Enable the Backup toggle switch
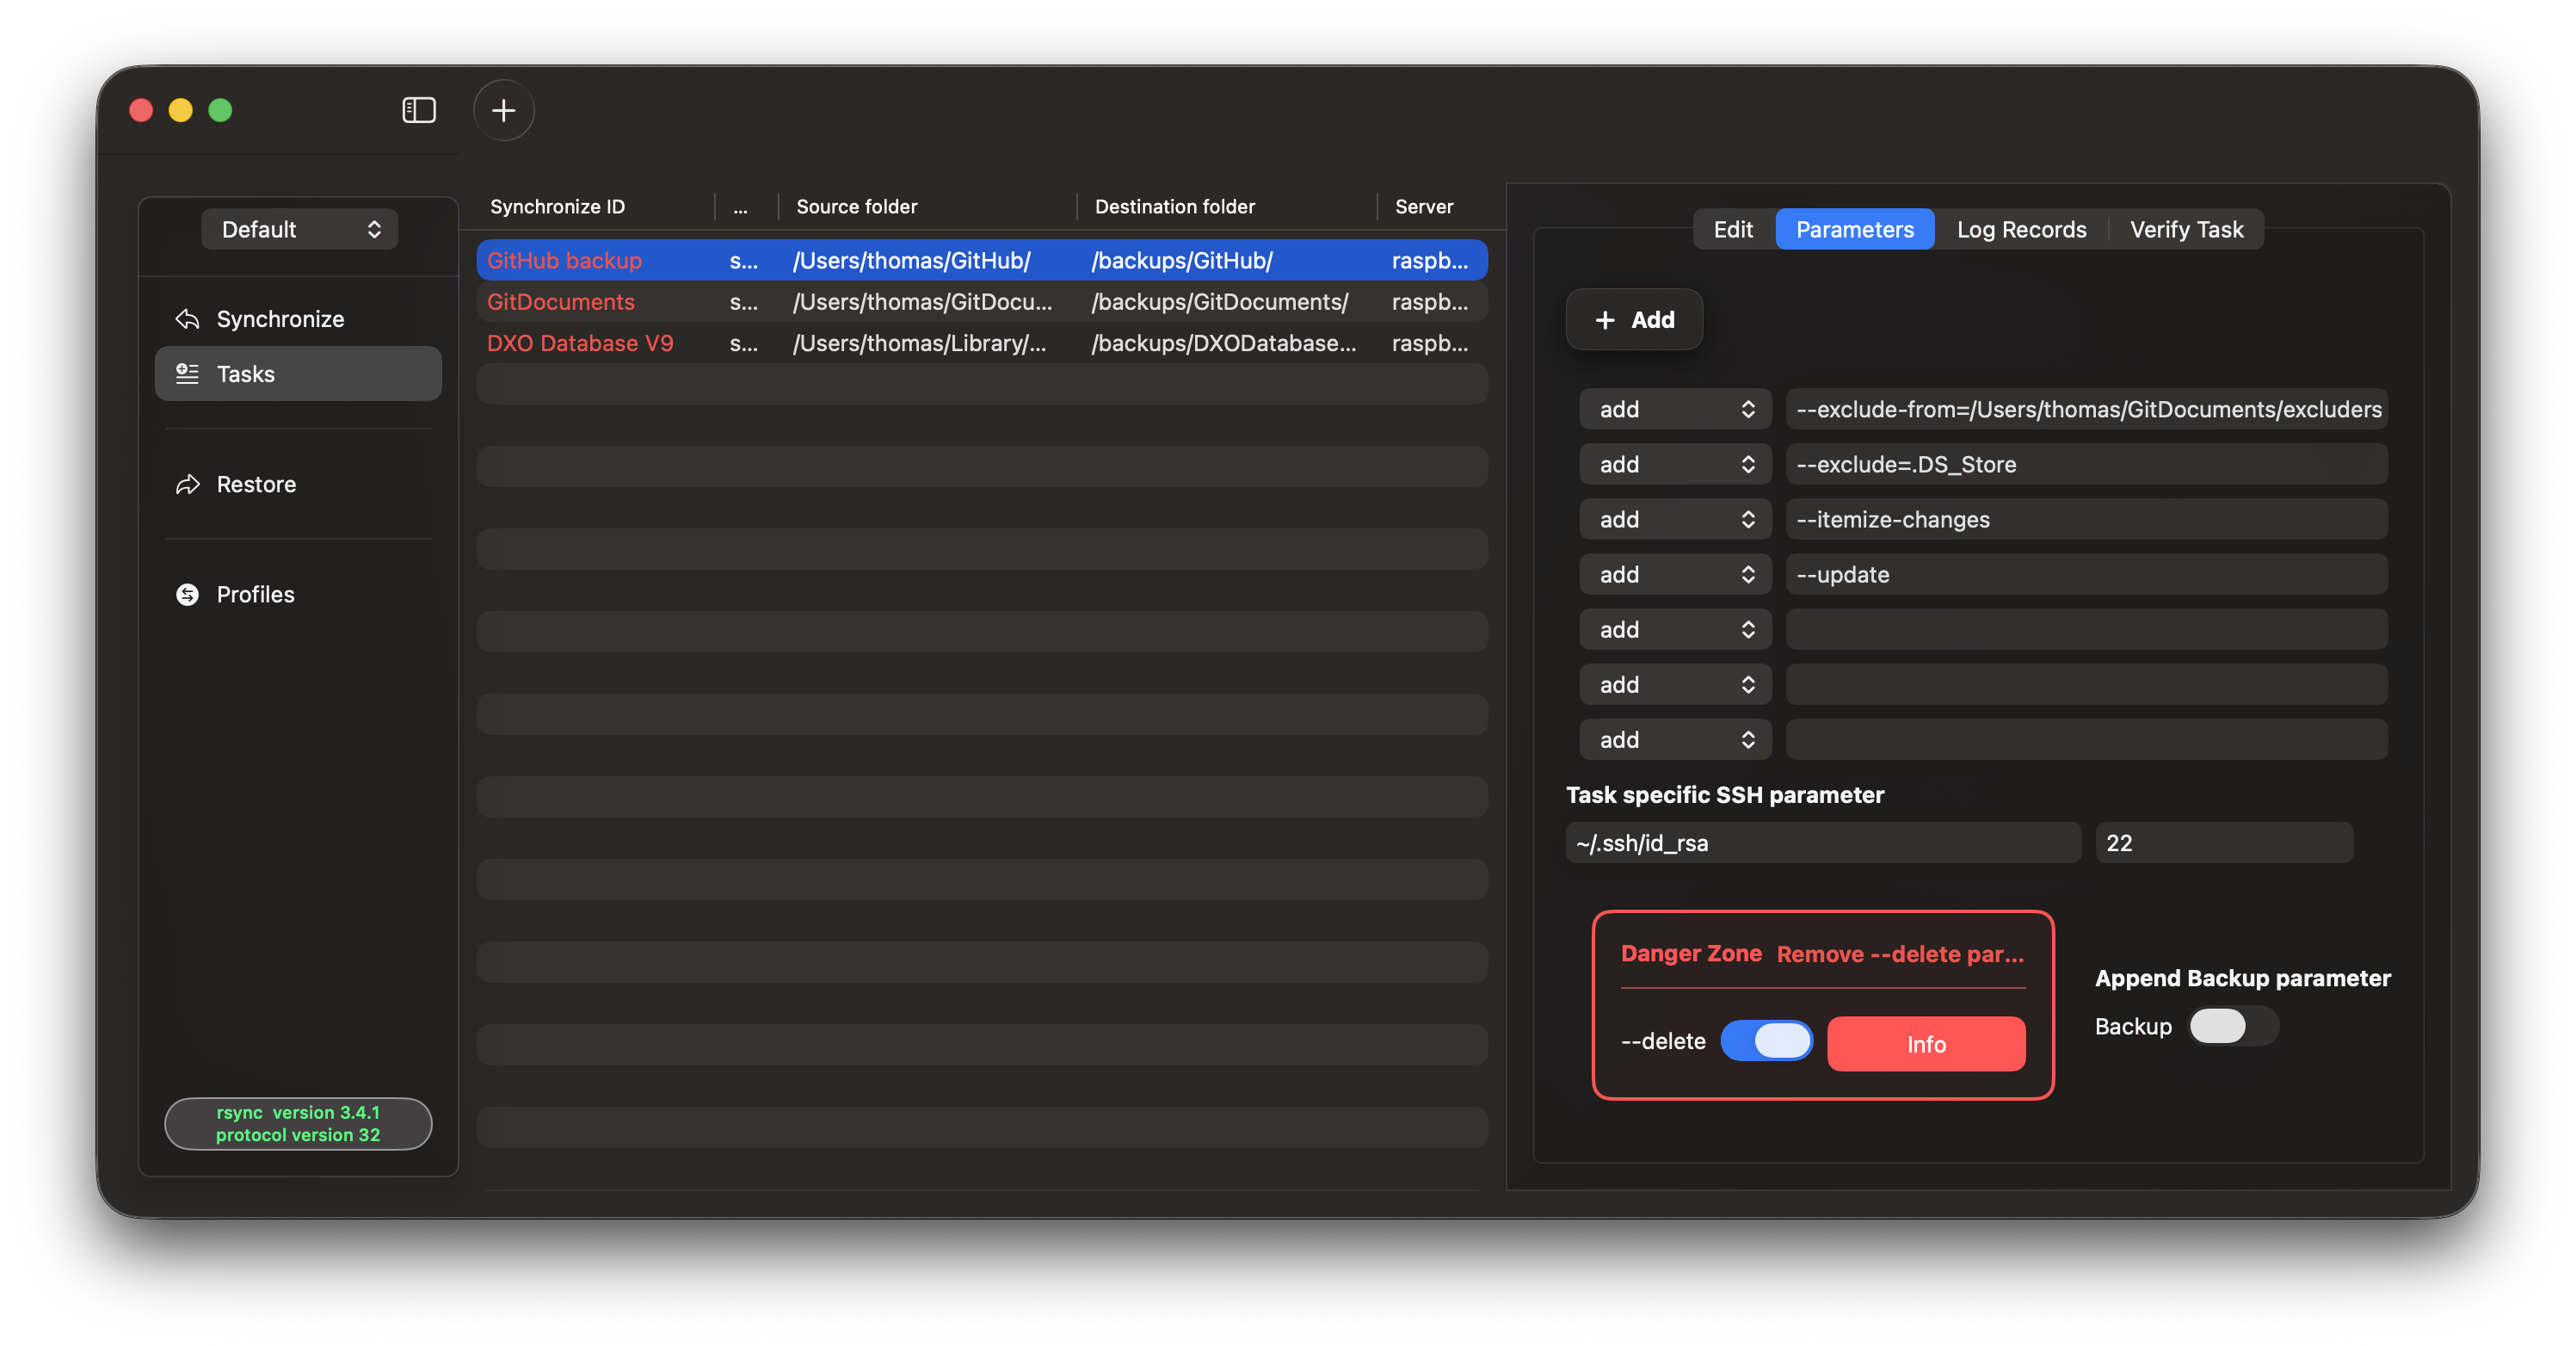The height and width of the screenshot is (1346, 2576). coord(2232,1026)
